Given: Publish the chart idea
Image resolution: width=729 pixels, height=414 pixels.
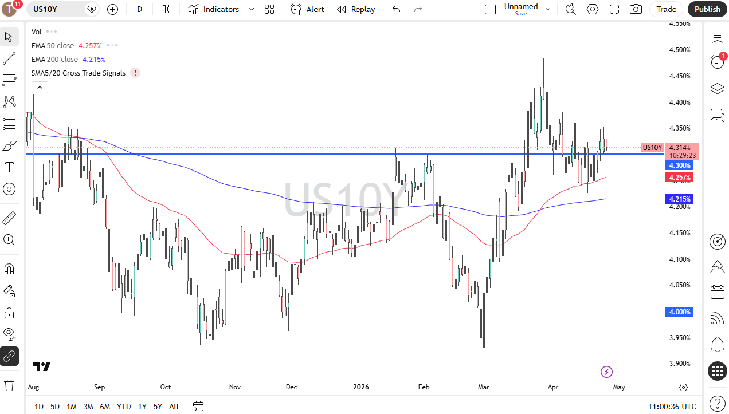Looking at the screenshot, I should pos(707,9).
